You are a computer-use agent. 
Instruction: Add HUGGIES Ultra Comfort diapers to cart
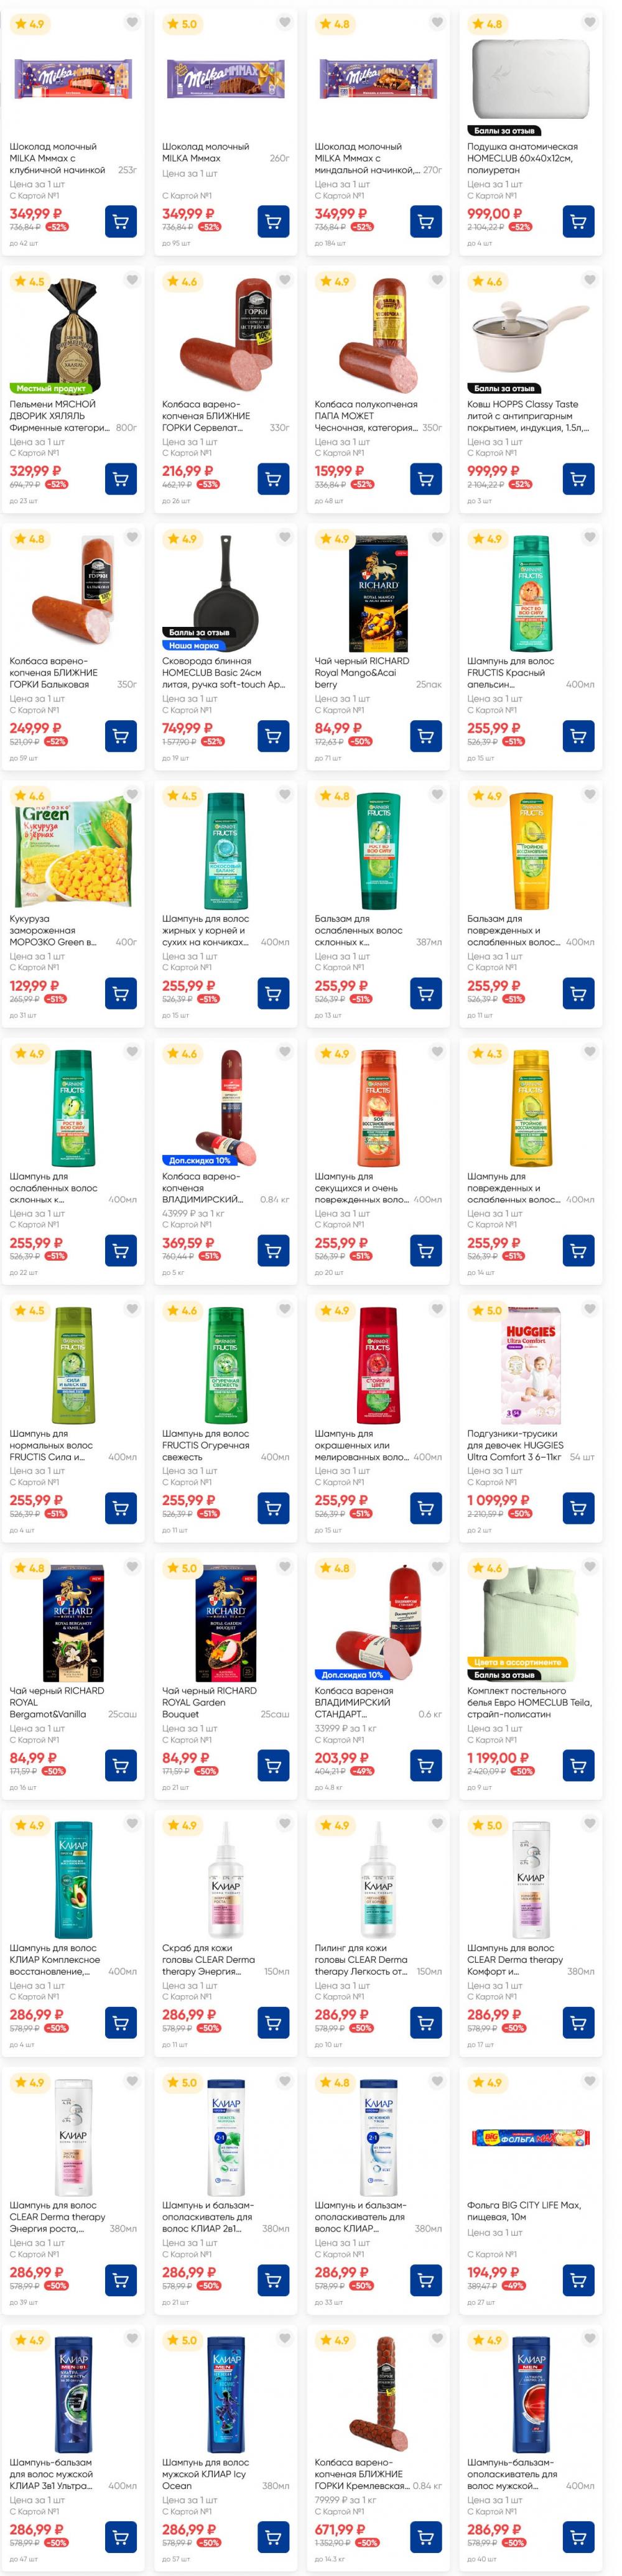pos(578,1507)
